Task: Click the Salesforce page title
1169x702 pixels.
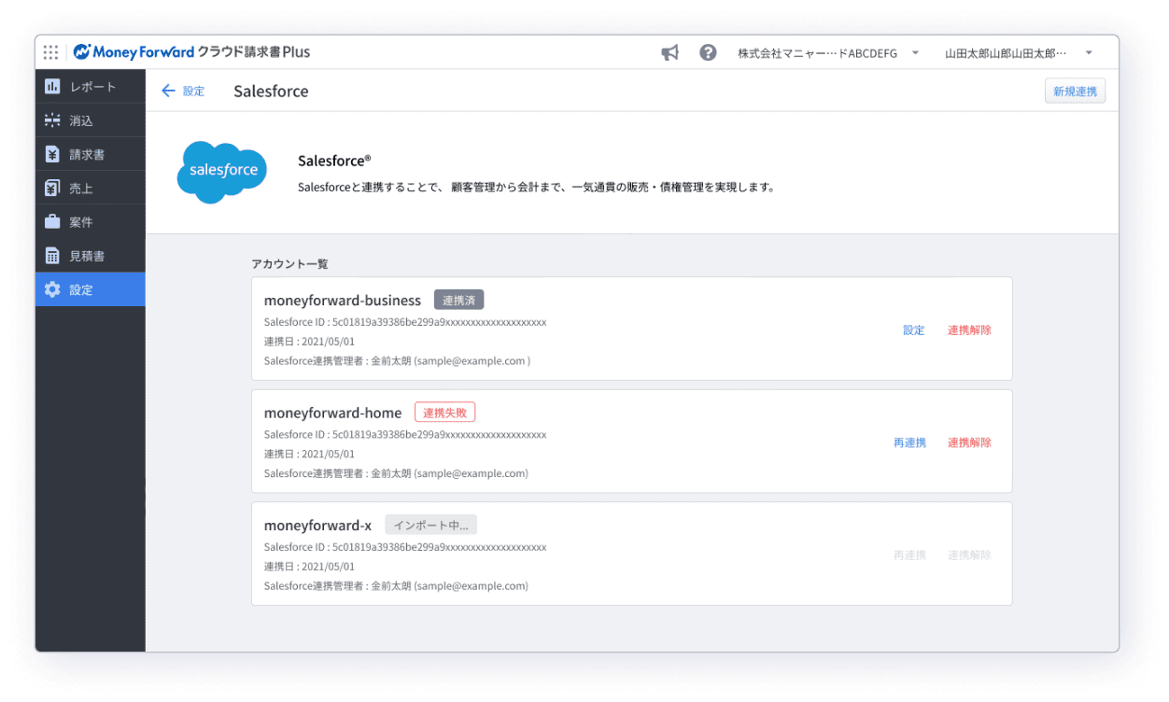Action: (x=271, y=91)
